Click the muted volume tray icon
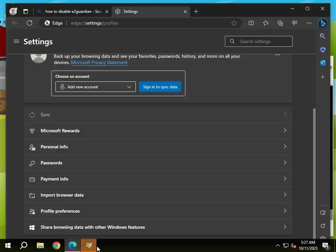 point(293,245)
